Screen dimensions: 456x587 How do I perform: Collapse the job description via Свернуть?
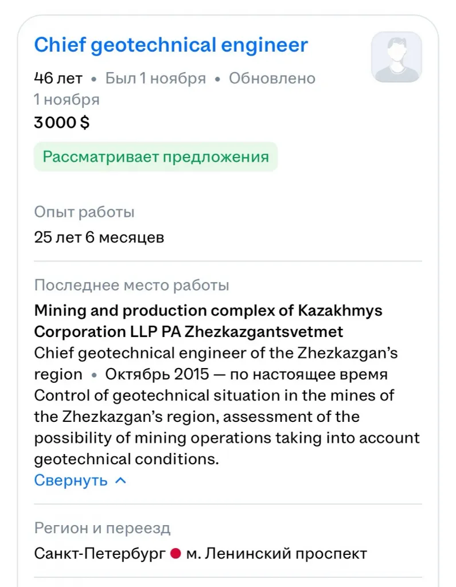coord(71,480)
